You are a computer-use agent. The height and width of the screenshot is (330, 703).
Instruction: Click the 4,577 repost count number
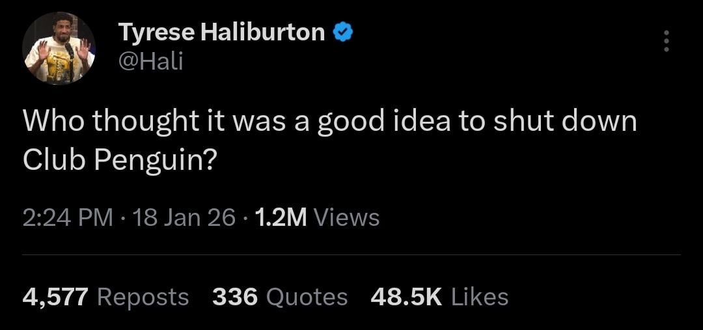(x=55, y=297)
